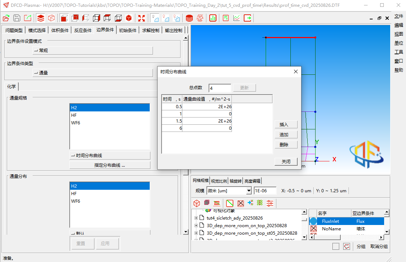Click the open file toolbar icon
The image size is (406, 262).
[x=6, y=18]
